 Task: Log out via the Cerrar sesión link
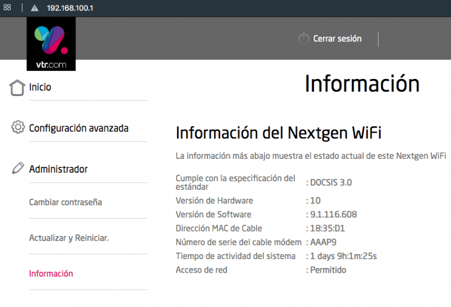click(x=337, y=39)
